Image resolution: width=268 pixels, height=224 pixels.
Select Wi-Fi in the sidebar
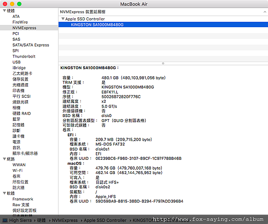click(17, 170)
